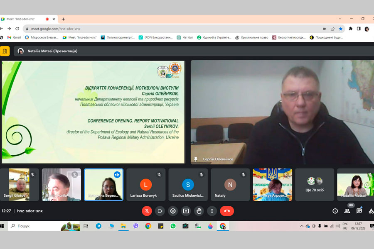This screenshot has width=374, height=249.
Task: Open File Explorer from taskbar
Action: pyautogui.click(x=123, y=226)
